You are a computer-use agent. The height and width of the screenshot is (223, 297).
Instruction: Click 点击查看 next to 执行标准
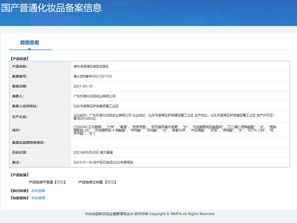point(38,191)
